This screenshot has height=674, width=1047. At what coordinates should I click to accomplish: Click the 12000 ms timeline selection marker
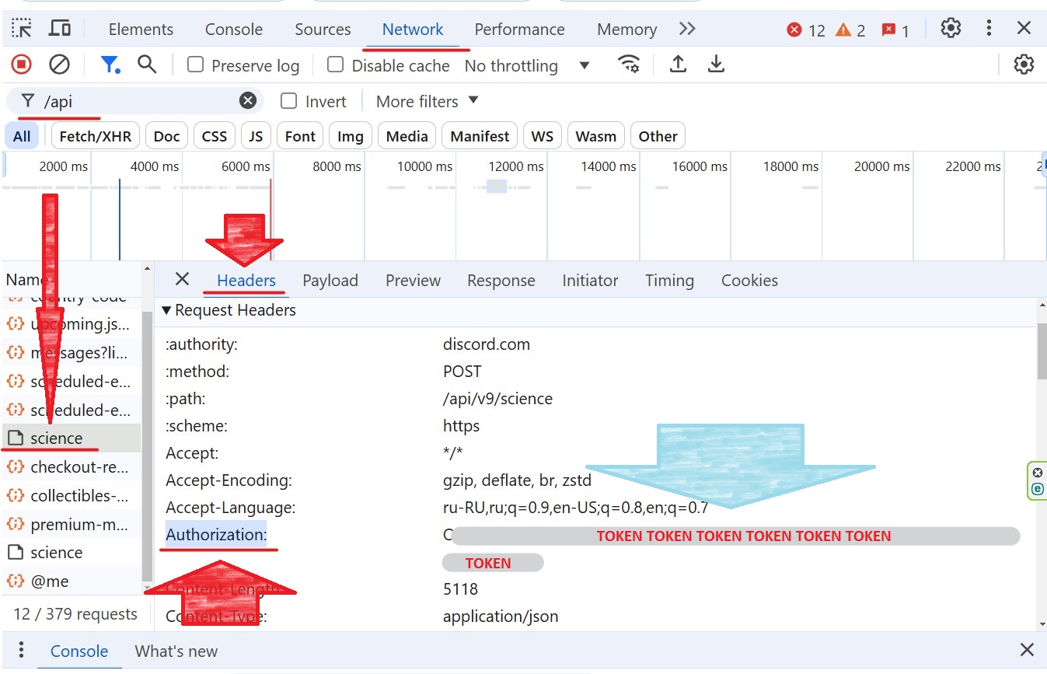(497, 187)
